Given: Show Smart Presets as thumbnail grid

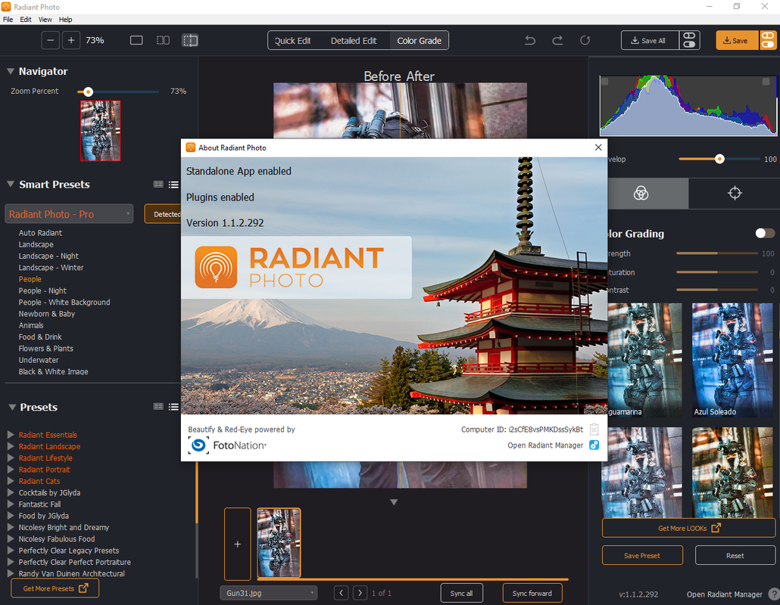Looking at the screenshot, I should point(158,185).
